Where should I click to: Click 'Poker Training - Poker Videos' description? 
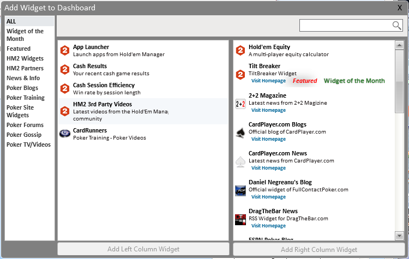(x=110, y=138)
